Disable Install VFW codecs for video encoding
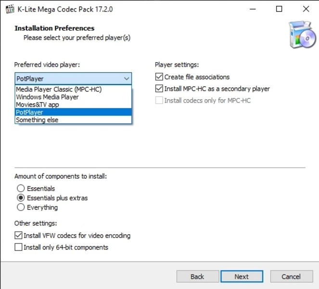The height and width of the screenshot is (289, 319). pos(18,236)
